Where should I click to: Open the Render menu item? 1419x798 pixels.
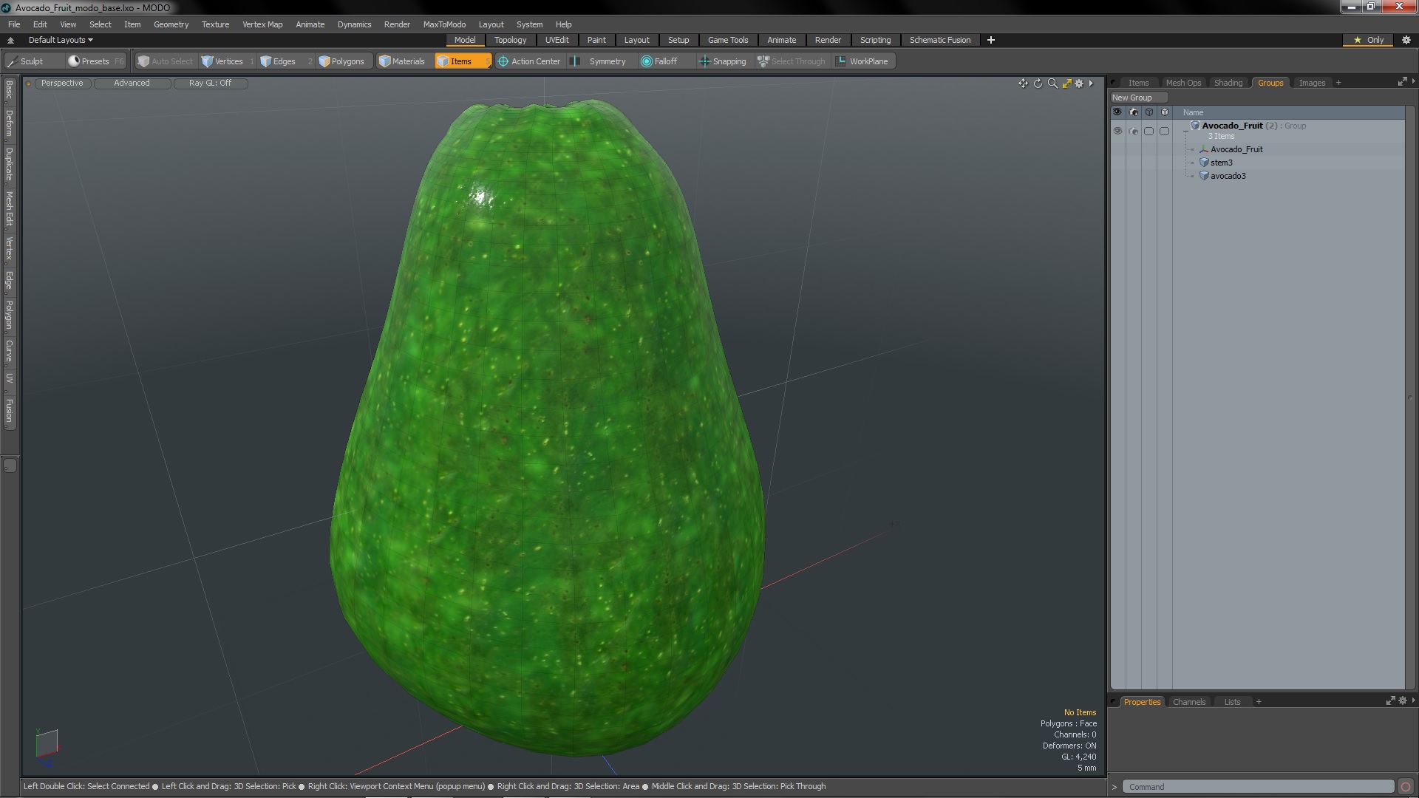tap(398, 24)
